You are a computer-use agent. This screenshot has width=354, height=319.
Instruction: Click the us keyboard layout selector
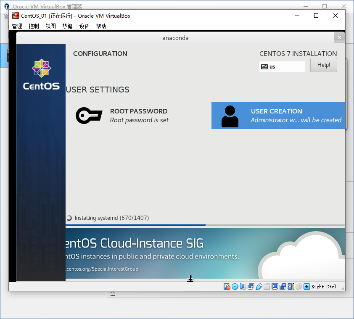pyautogui.click(x=282, y=67)
